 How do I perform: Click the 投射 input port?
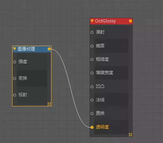15,95
